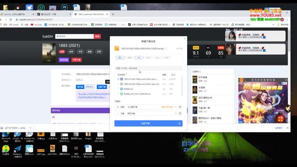Select the 1883 undefined browser tab
The image size is (297, 167).
(x=91, y=14)
